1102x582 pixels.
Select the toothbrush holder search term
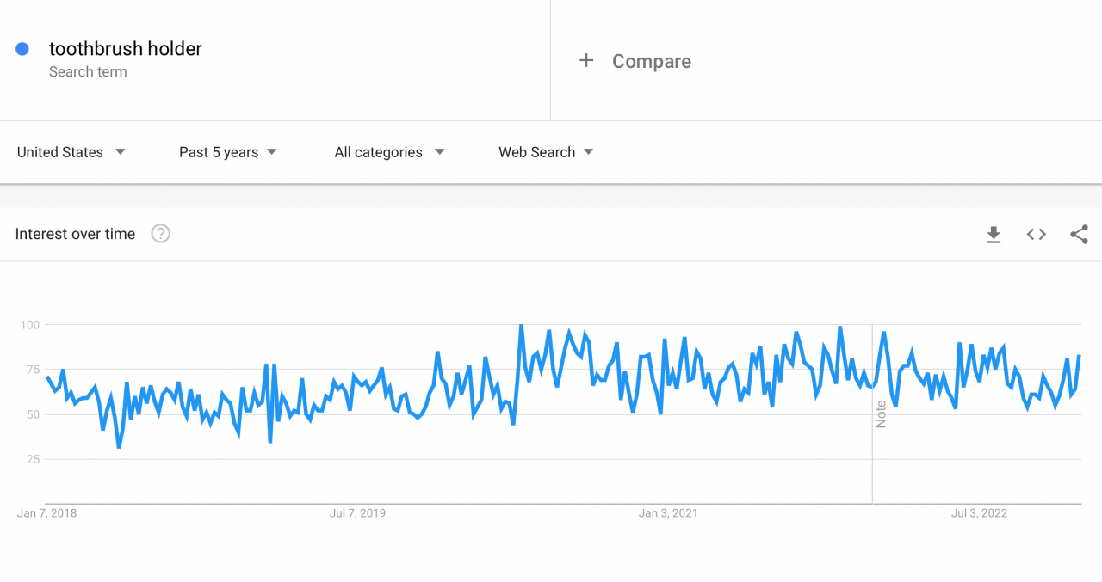pyautogui.click(x=126, y=48)
